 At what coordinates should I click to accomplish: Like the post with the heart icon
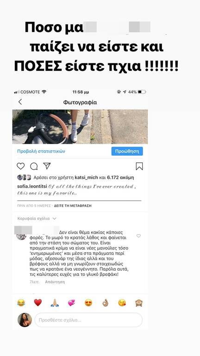(21, 166)
